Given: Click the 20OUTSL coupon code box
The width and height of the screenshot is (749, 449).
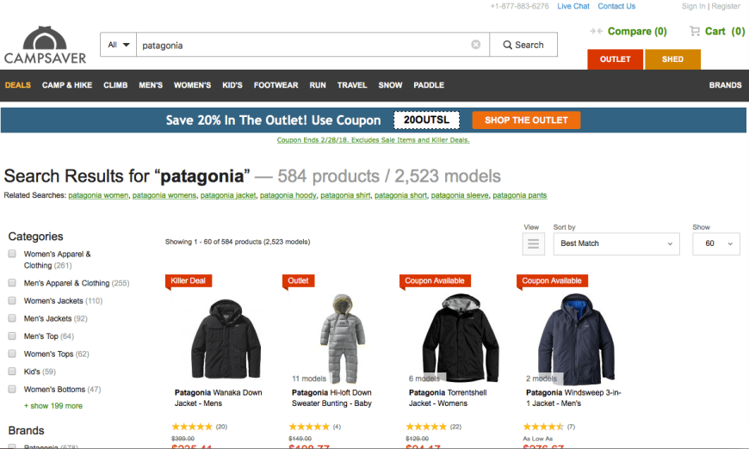Looking at the screenshot, I should tap(426, 120).
